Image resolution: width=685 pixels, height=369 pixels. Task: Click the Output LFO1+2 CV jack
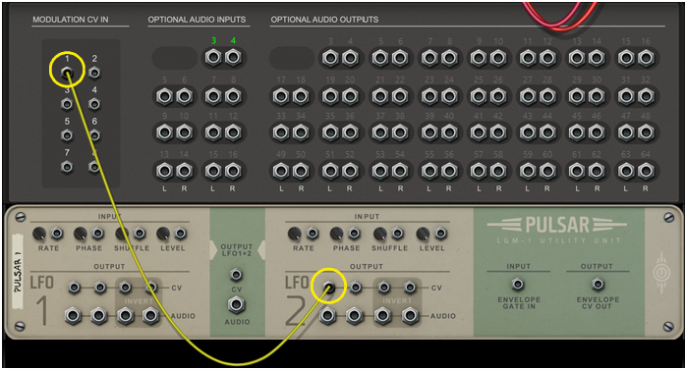[236, 275]
